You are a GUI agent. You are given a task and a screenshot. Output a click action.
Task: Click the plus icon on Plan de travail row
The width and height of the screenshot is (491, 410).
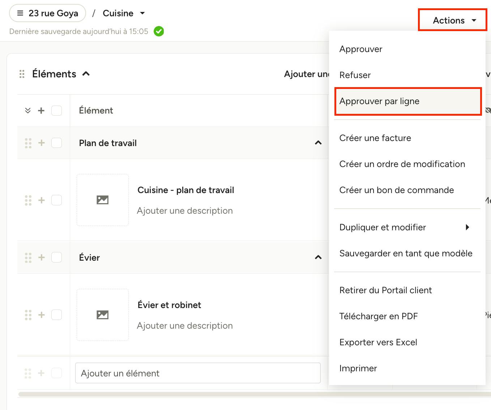click(x=42, y=143)
